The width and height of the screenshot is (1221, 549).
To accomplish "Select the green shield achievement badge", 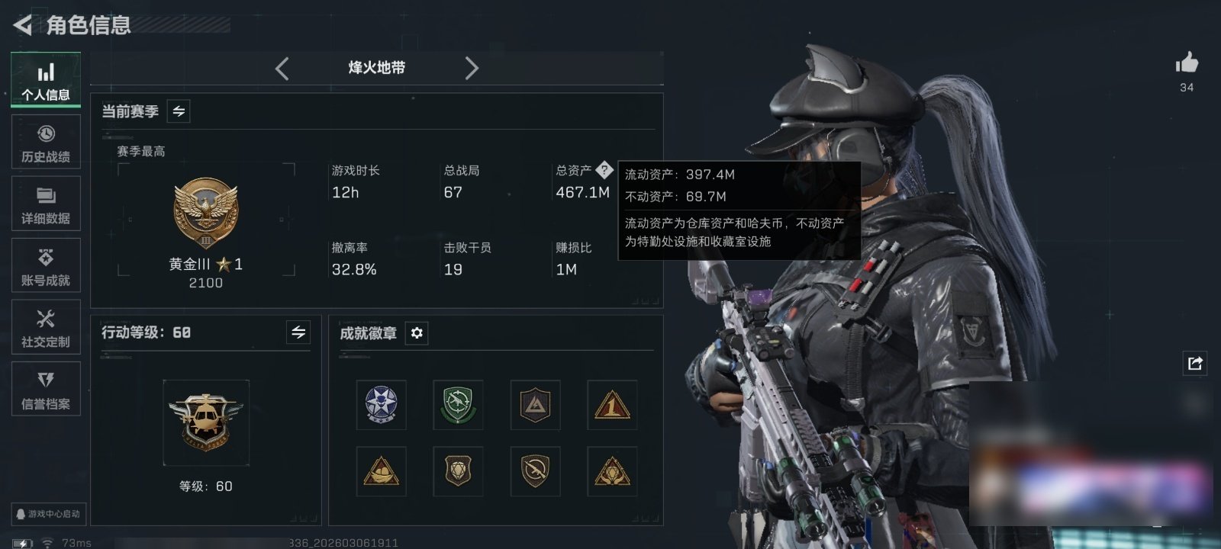I will coord(458,405).
